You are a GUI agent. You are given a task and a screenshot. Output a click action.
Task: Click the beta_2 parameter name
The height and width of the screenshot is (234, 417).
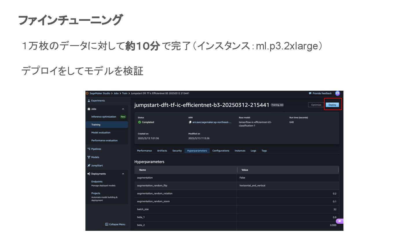tap(141, 225)
